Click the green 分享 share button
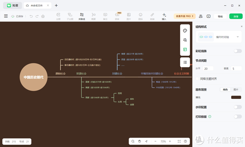 (x=236, y=16)
